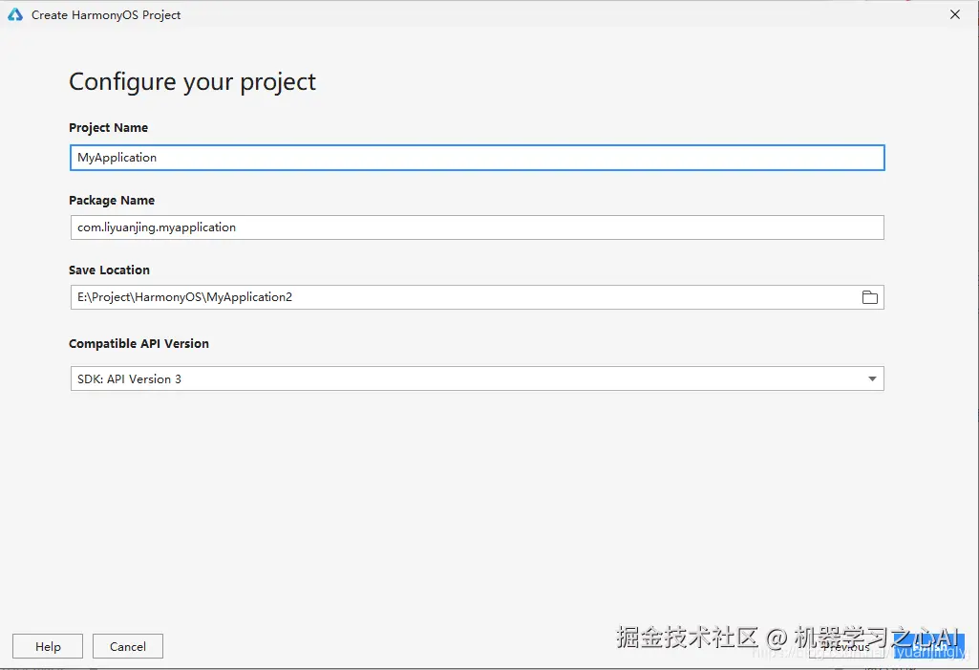Focus the Project Name input field
This screenshot has width=979, height=670.
(478, 158)
